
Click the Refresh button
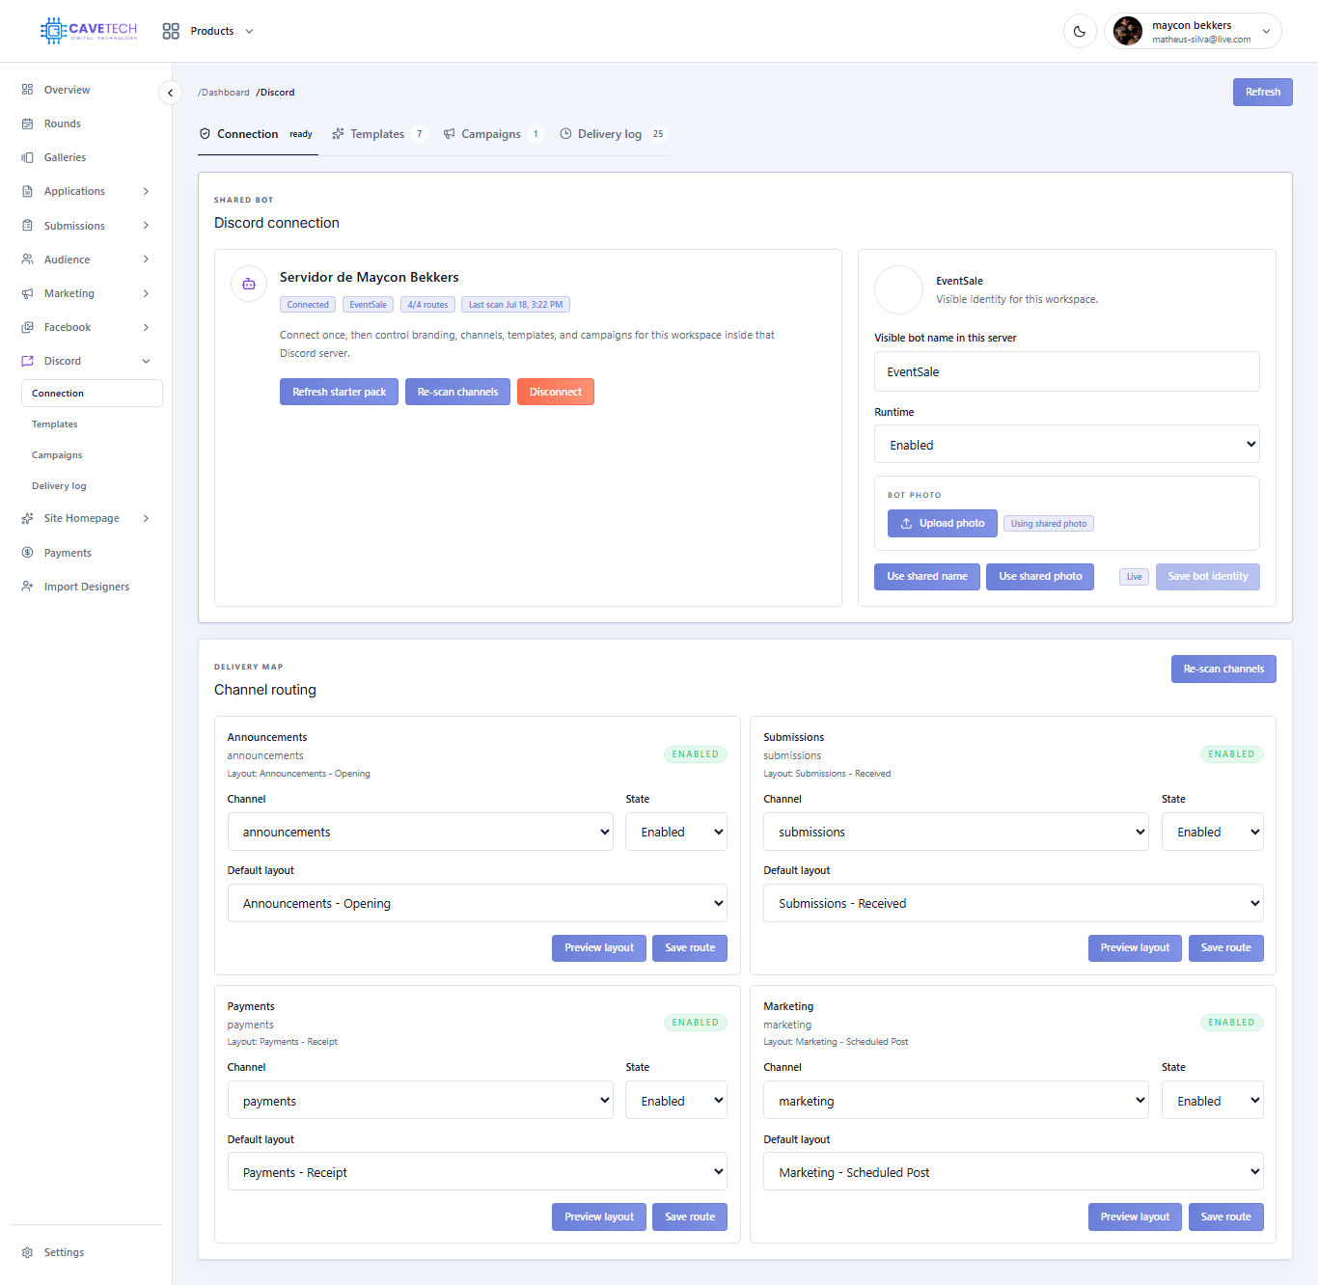click(1262, 93)
